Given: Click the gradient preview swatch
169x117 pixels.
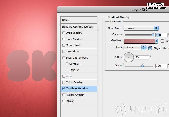Looking at the screenshot, I should [x=139, y=41].
